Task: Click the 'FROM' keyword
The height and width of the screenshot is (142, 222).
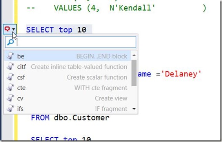Action: coord(40,118)
